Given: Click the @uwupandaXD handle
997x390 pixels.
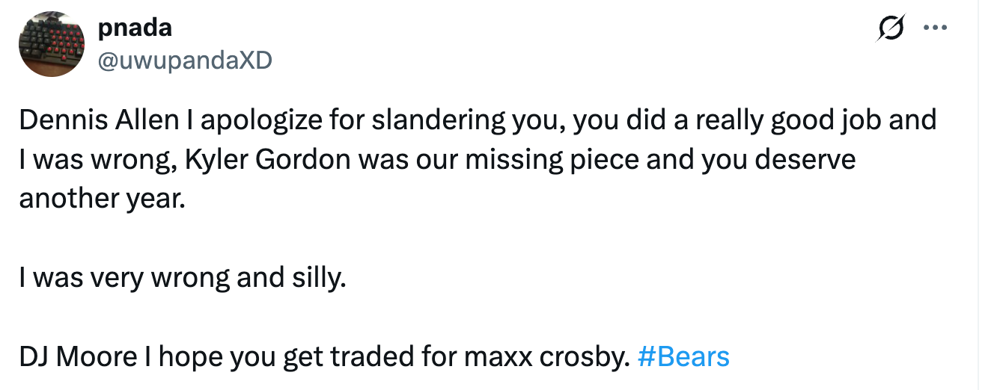Looking at the screenshot, I should pyautogui.click(x=185, y=60).
